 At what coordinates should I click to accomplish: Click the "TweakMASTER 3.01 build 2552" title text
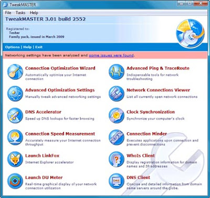click(46, 19)
